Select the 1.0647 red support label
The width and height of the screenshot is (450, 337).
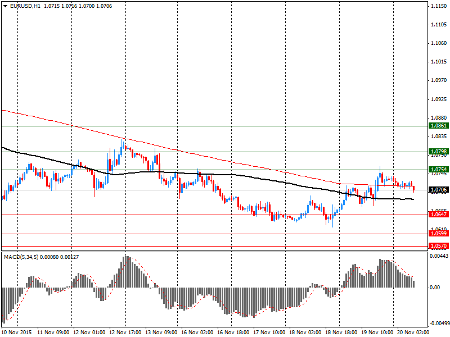coord(439,214)
